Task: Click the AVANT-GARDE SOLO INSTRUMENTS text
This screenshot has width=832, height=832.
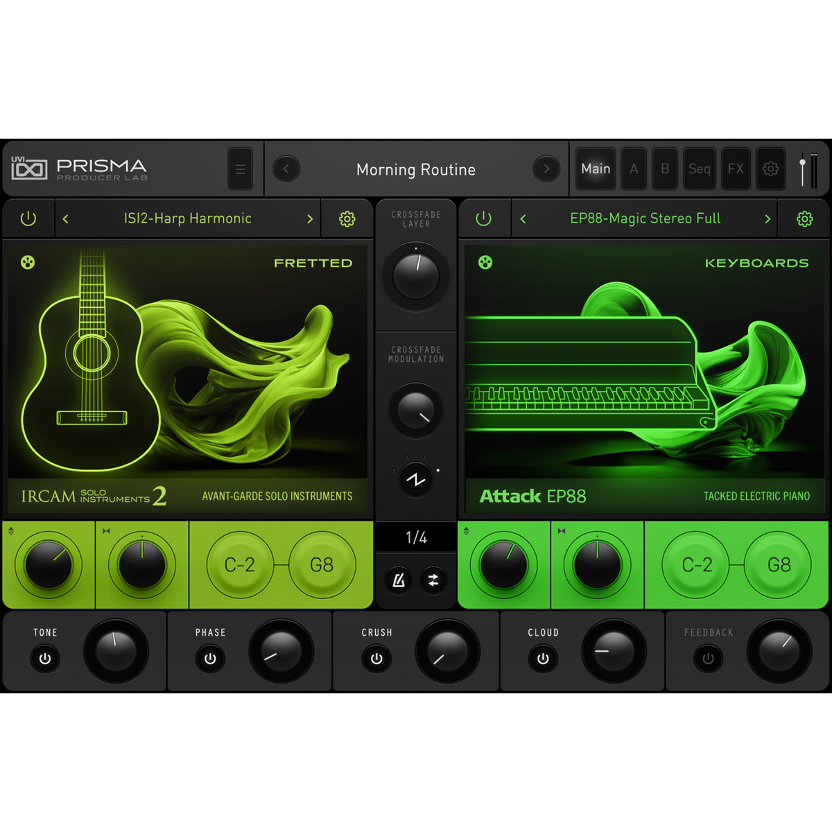Action: [277, 496]
